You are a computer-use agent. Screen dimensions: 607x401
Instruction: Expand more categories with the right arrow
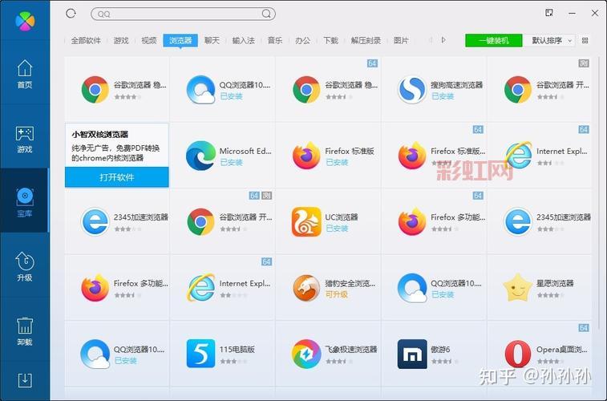pyautogui.click(x=443, y=40)
